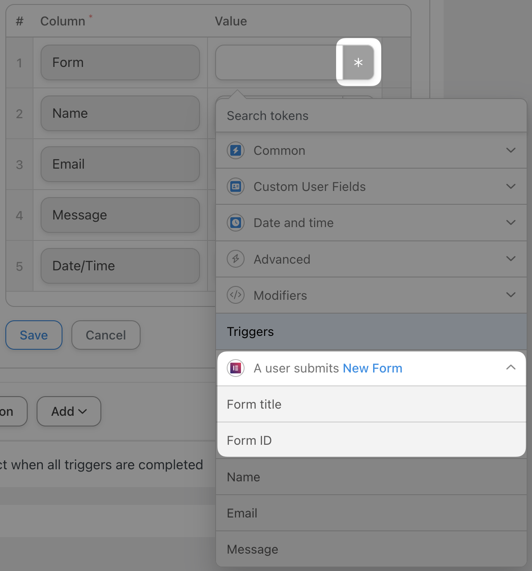Click the Modifiers category label
The width and height of the screenshot is (532, 571).
point(280,295)
